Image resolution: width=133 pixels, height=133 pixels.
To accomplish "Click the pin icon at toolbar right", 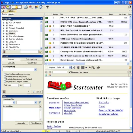I will pyautogui.click(x=130, y=7).
